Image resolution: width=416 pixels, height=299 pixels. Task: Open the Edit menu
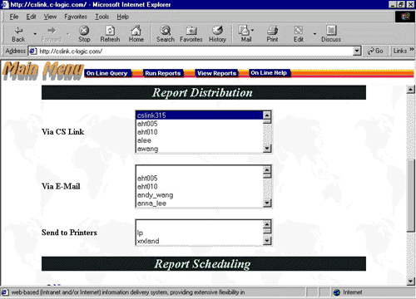(31, 17)
